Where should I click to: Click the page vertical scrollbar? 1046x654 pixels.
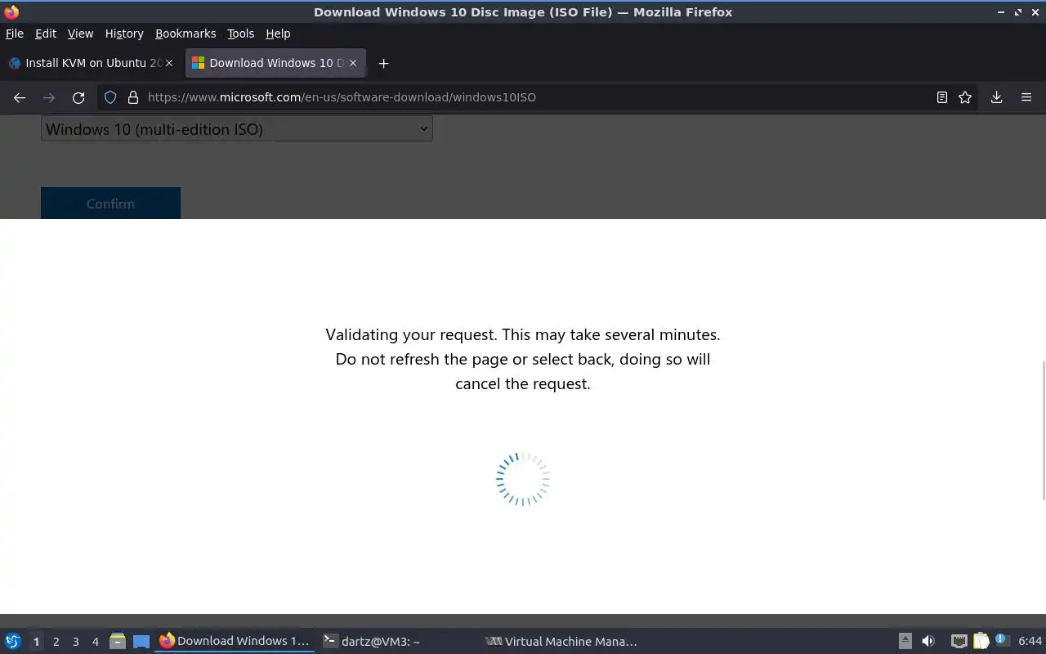[x=1043, y=428]
